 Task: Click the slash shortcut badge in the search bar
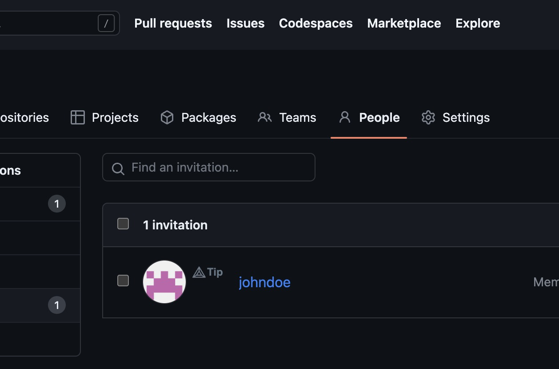[x=106, y=23]
